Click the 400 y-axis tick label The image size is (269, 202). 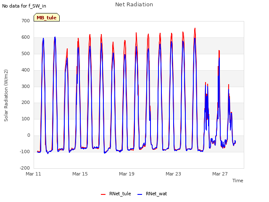[26, 70]
